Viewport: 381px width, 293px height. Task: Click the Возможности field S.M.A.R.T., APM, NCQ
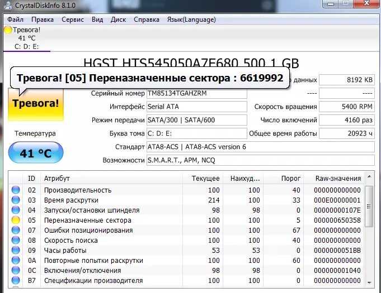coord(261,160)
